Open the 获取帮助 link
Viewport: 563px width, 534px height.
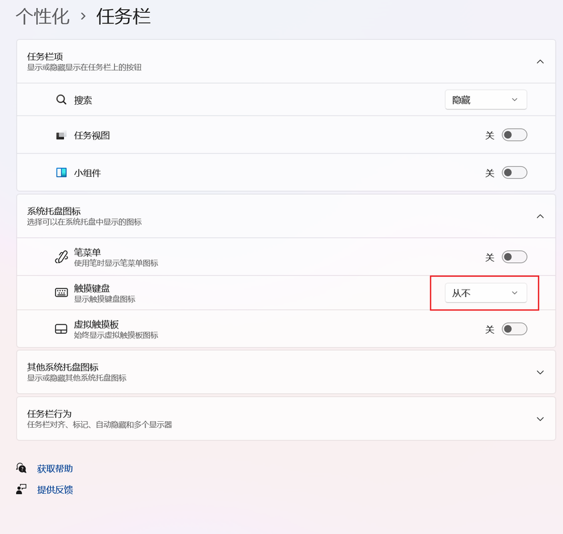55,468
